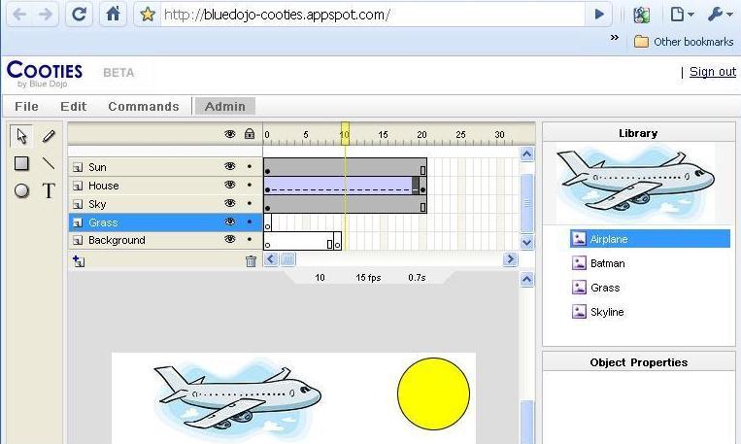Select the Sky layer row
The image size is (741, 444).
pos(165,204)
